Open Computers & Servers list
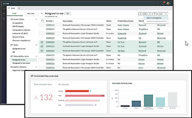 pos(21,30)
